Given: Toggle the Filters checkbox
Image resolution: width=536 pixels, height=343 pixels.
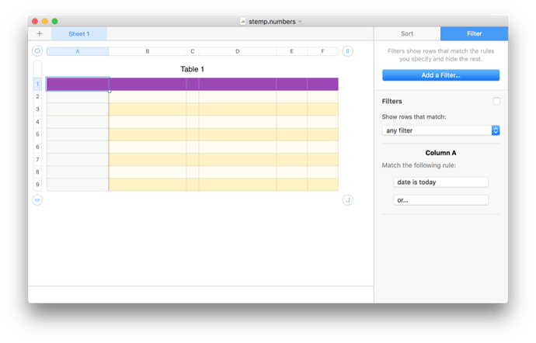Looking at the screenshot, I should point(496,102).
